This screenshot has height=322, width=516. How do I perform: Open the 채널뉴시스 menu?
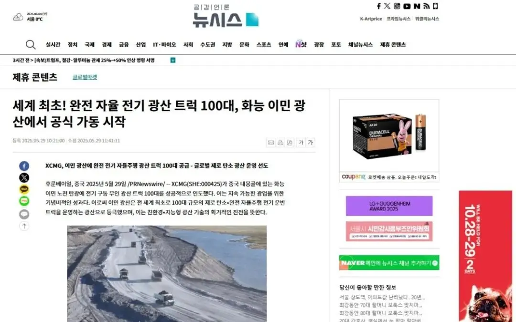point(360,45)
